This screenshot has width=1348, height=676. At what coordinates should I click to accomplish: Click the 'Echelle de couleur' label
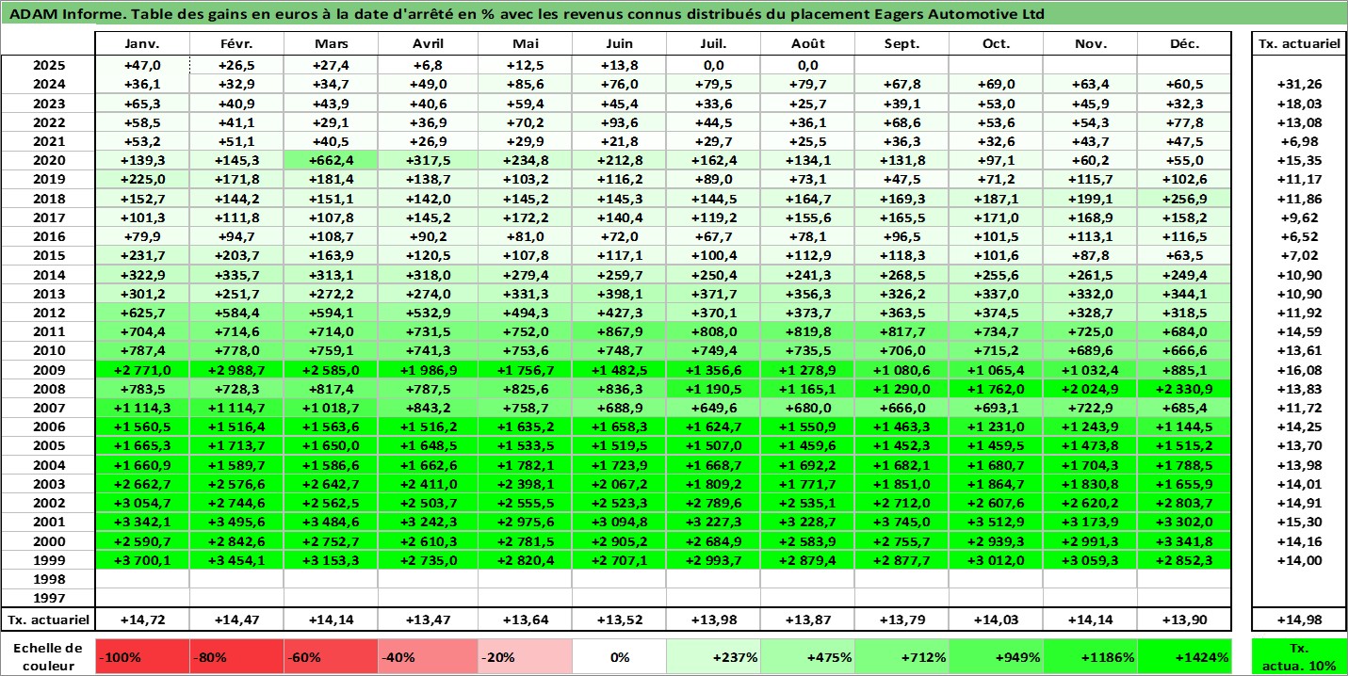coord(48,656)
